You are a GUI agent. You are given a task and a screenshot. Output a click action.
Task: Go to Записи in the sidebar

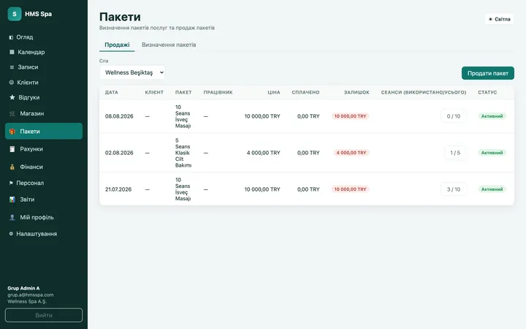[x=44, y=67]
